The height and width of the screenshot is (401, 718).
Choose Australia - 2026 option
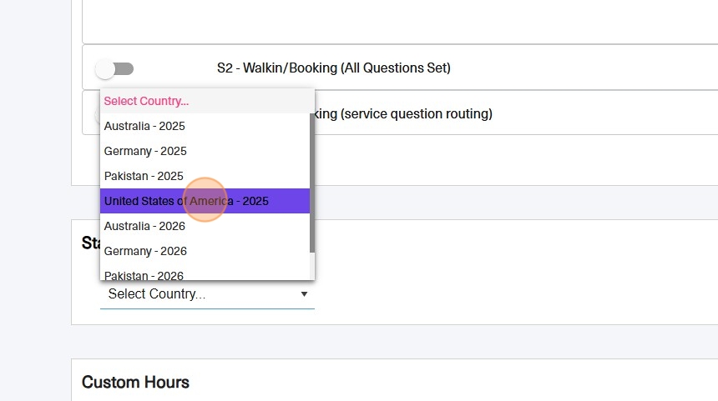tap(144, 226)
